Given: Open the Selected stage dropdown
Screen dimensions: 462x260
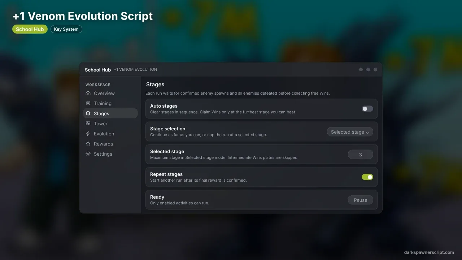Looking at the screenshot, I should [x=350, y=132].
